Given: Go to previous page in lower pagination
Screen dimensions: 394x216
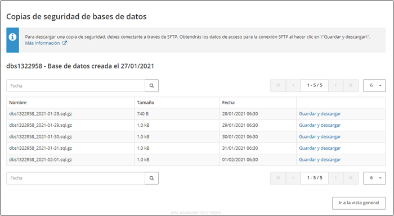Looking at the screenshot, I should (x=293, y=178).
